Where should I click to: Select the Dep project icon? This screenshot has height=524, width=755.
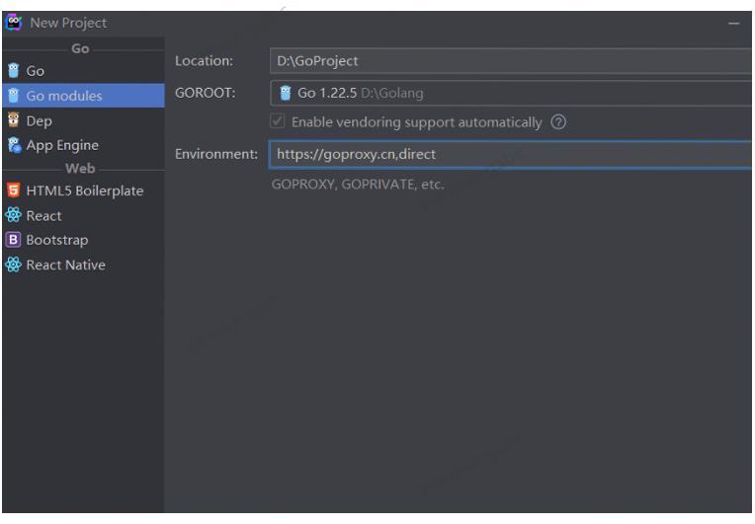click(x=13, y=120)
